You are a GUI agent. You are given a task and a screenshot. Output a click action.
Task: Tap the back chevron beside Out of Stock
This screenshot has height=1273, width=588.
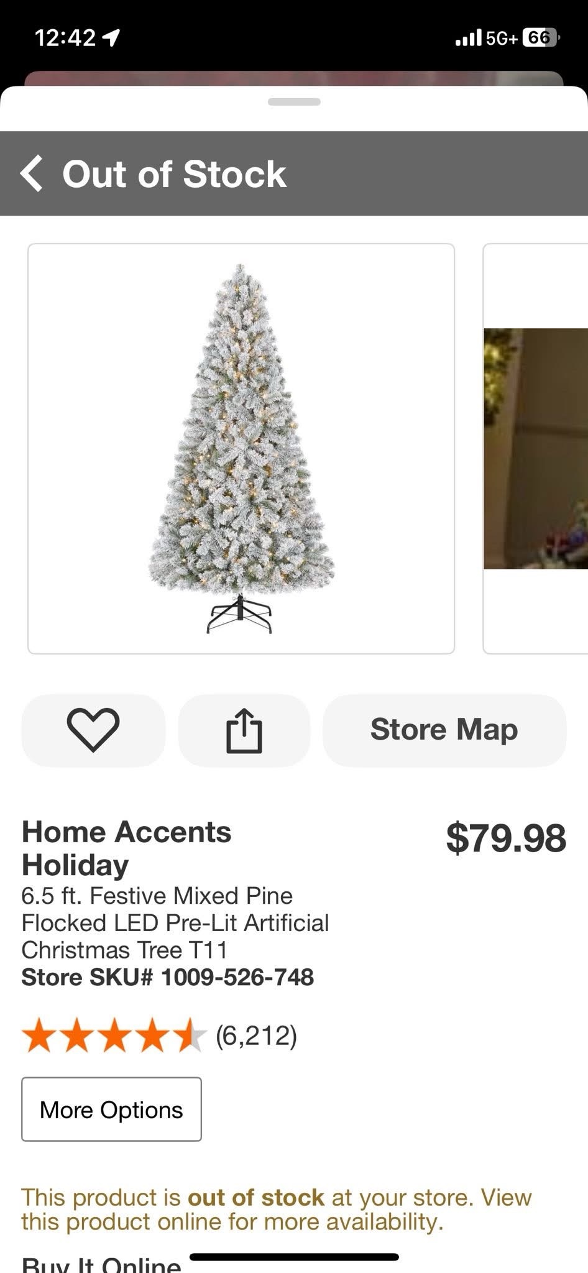32,173
